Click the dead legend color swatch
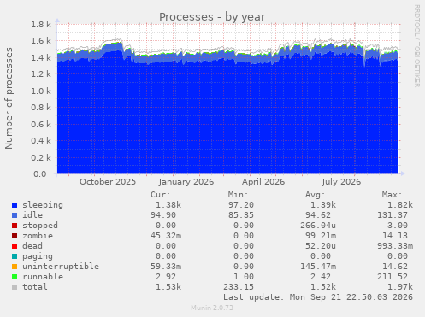425x317 pixels. 15,246
